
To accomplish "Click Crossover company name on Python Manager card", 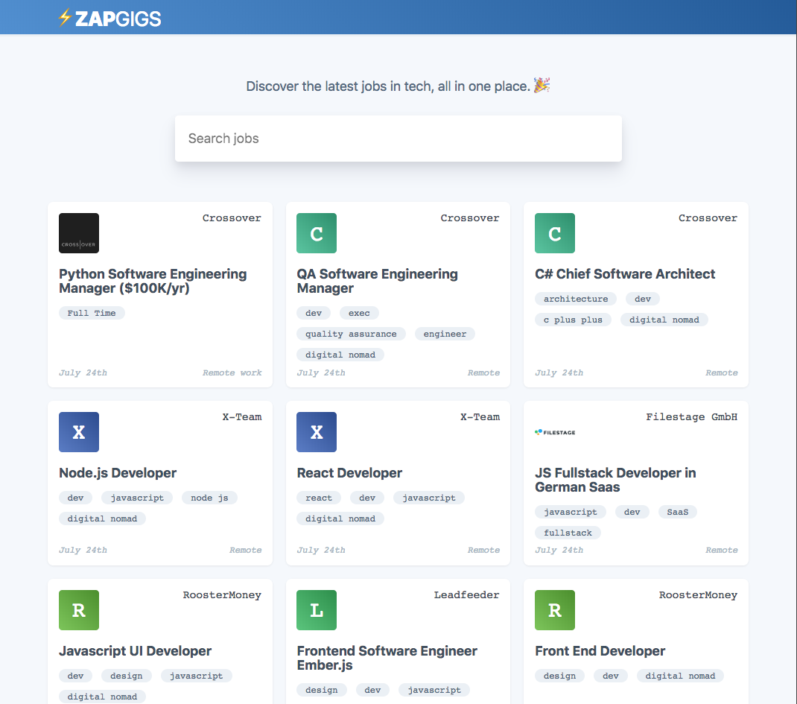I will [232, 218].
